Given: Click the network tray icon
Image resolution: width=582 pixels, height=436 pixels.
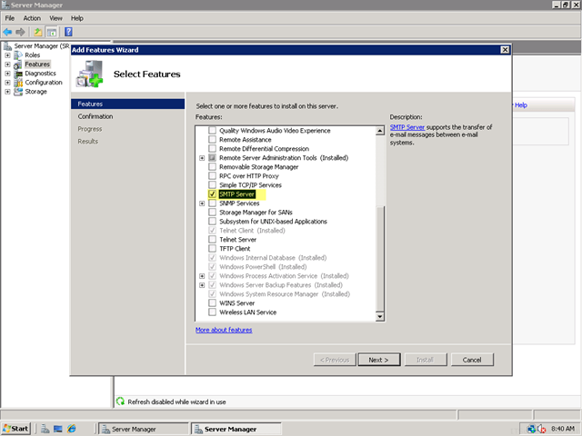Looking at the screenshot, I should pos(531,429).
